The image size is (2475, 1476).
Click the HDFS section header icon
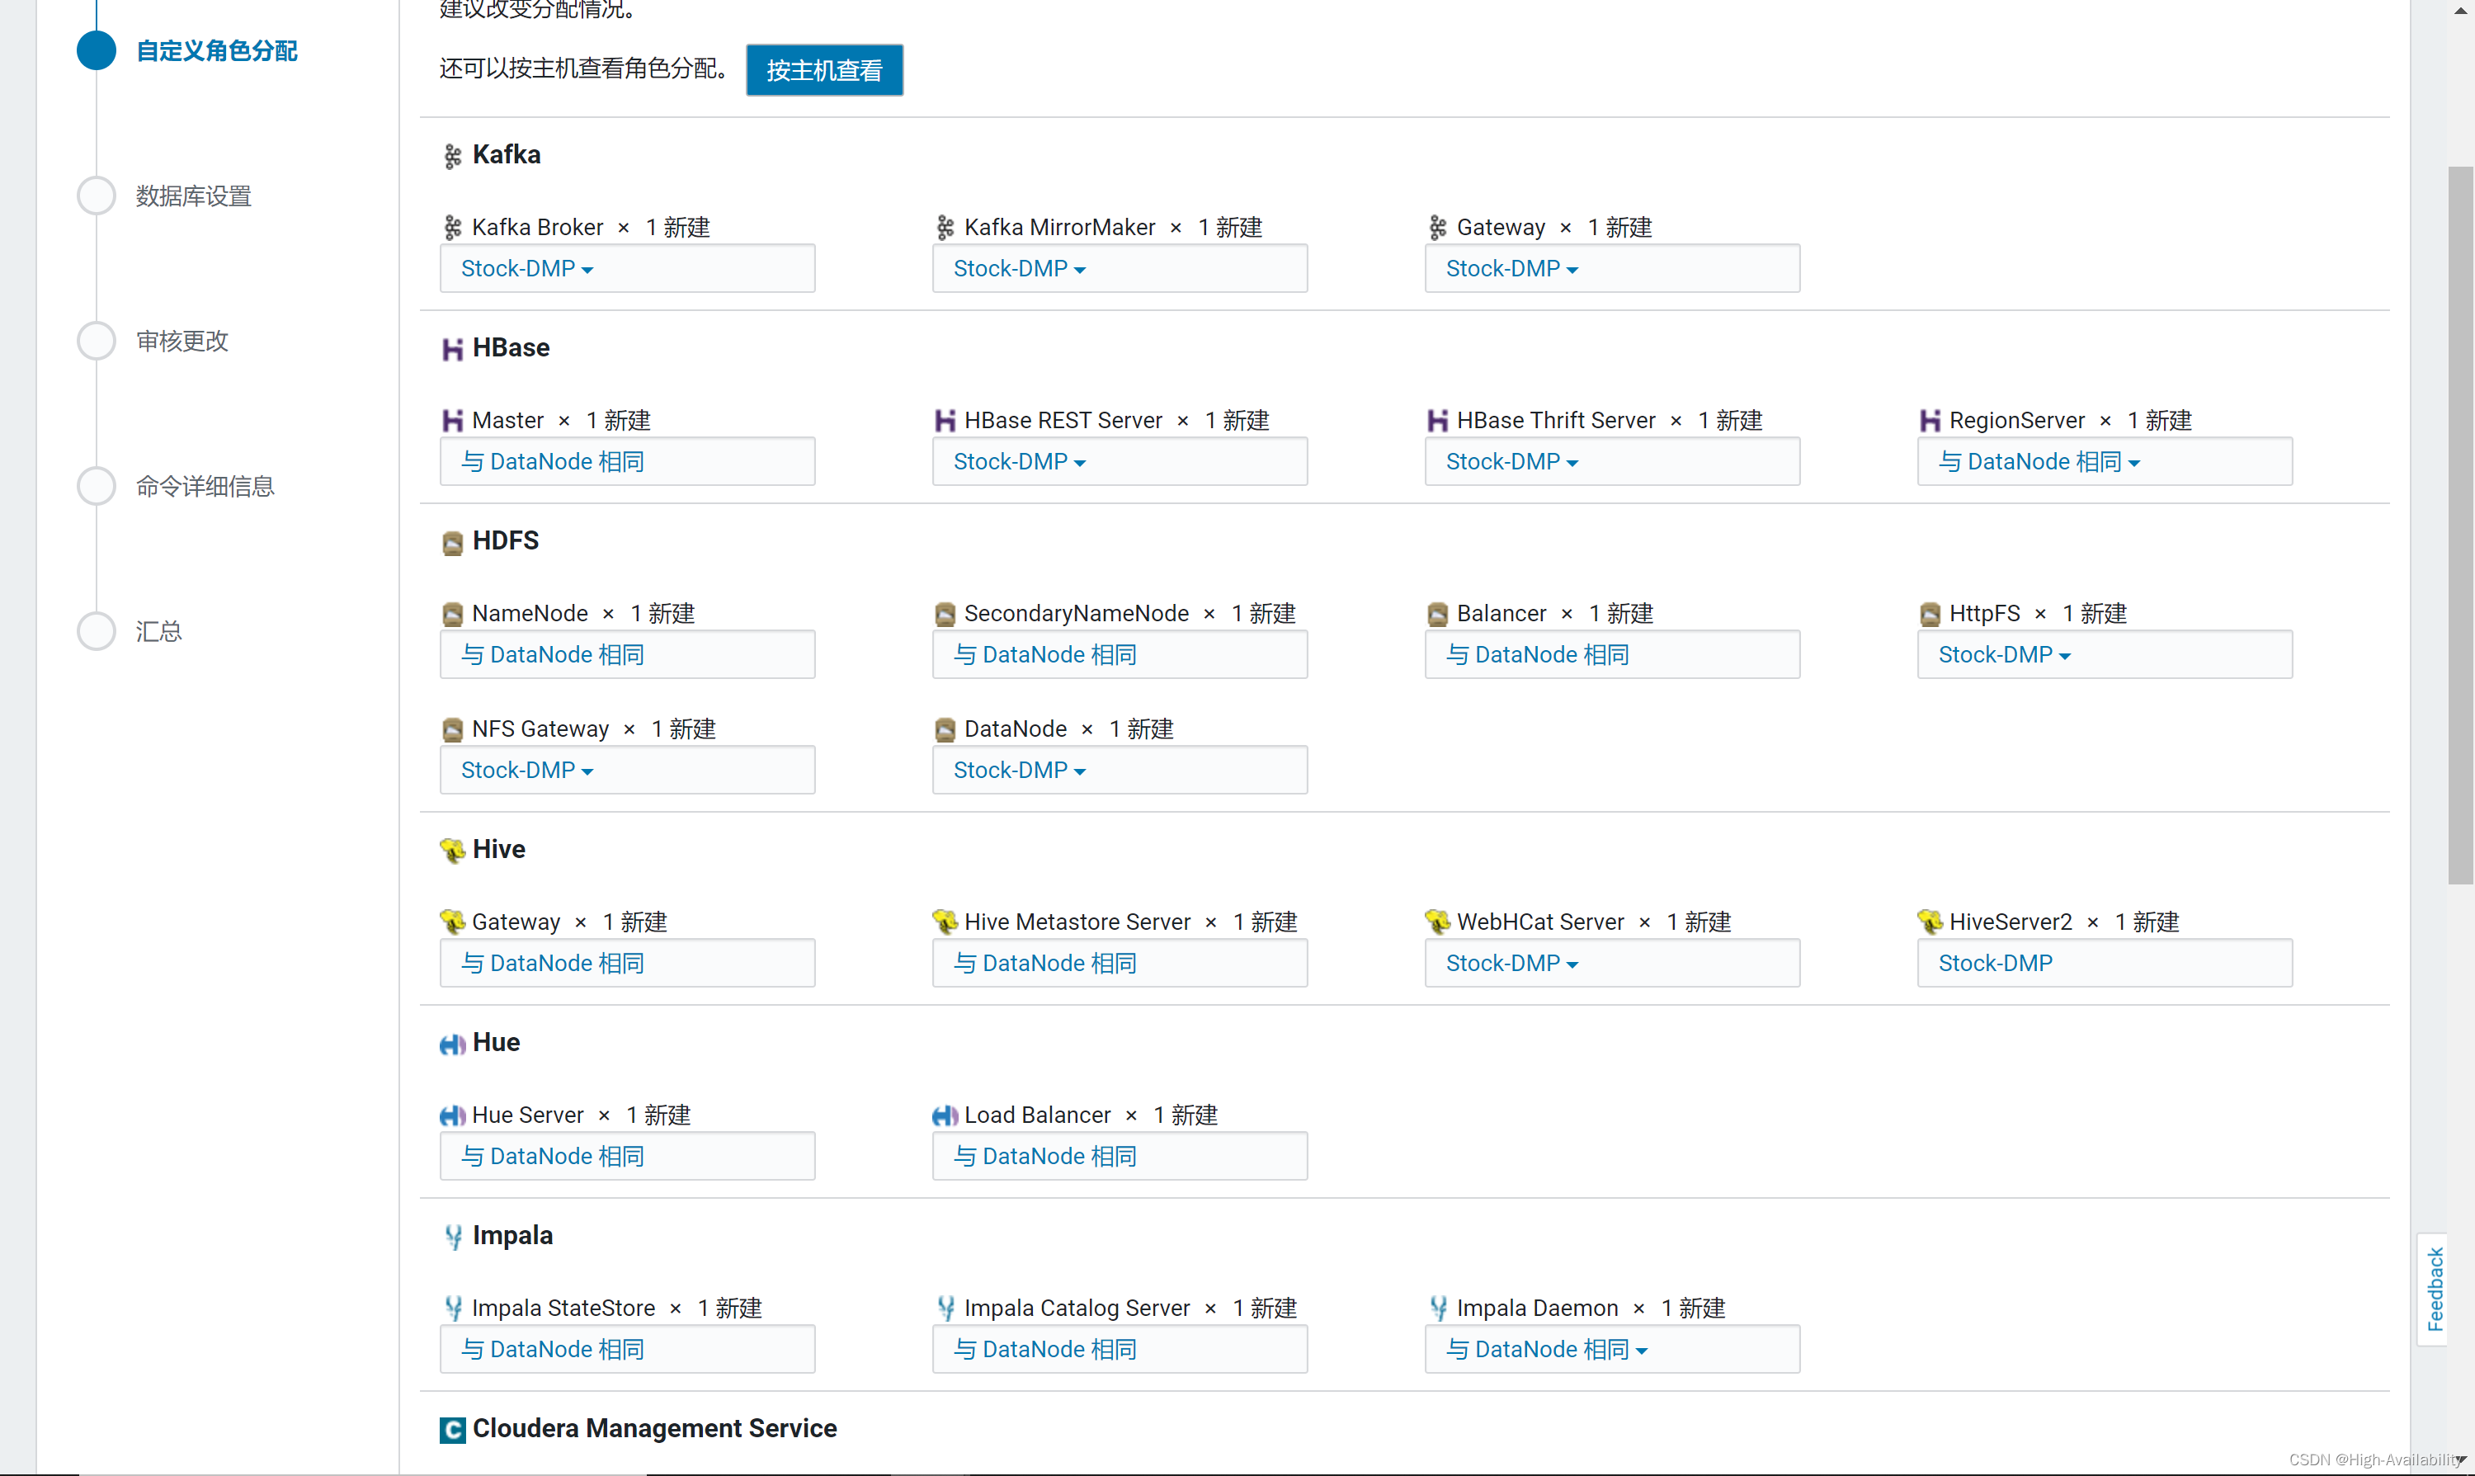coord(452,542)
